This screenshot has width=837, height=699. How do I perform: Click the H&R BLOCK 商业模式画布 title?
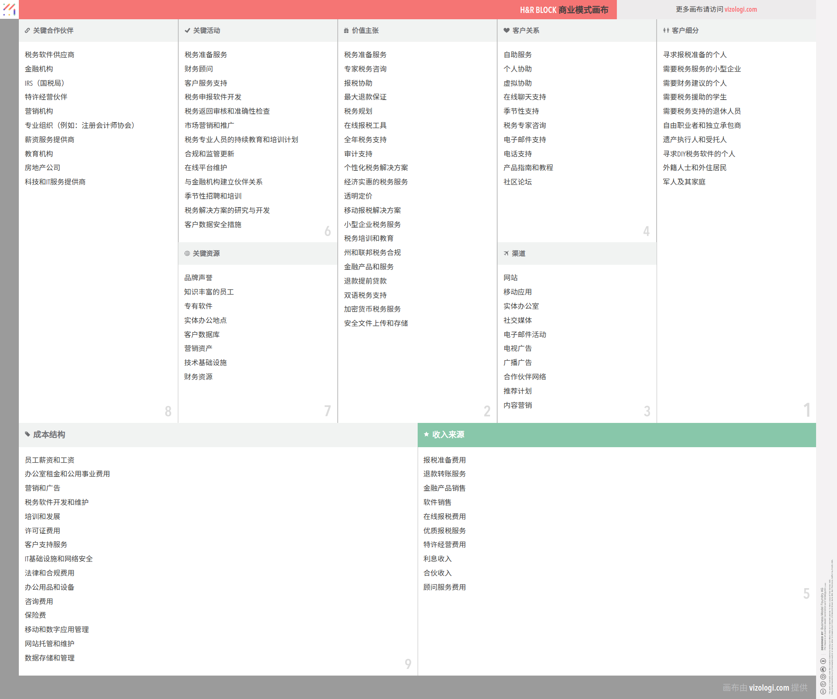pos(564,10)
